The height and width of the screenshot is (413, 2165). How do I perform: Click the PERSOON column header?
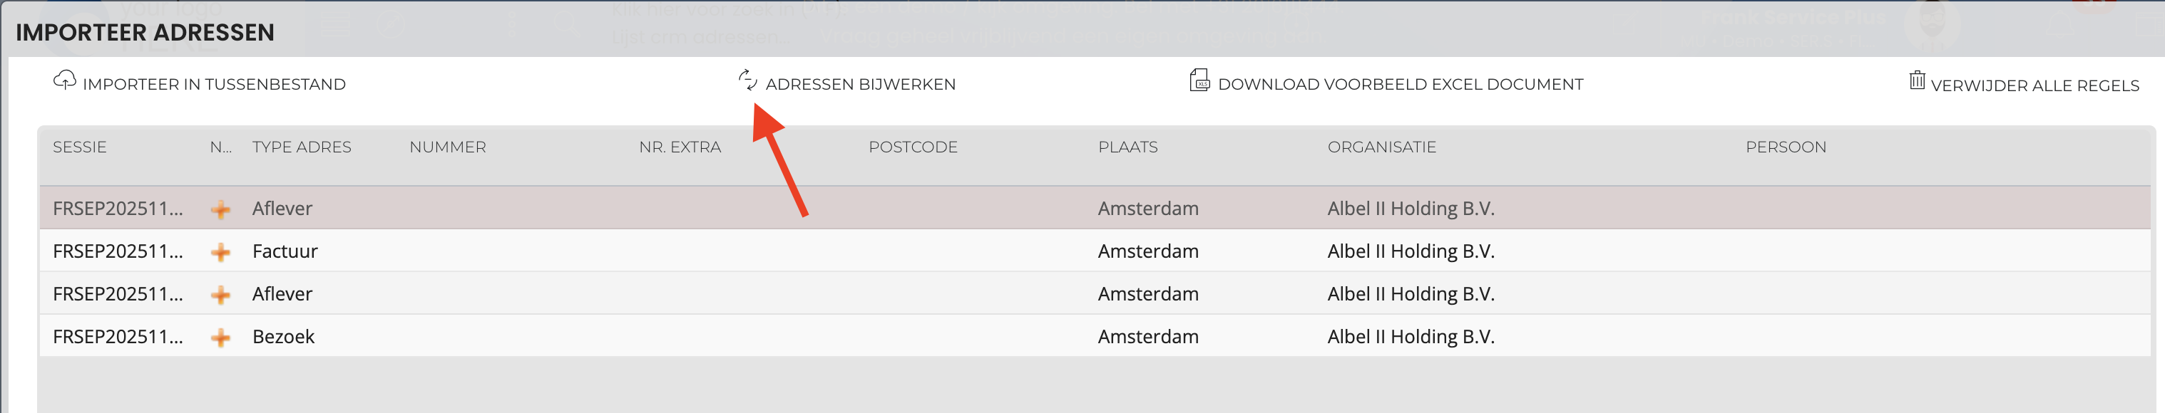tap(1785, 147)
